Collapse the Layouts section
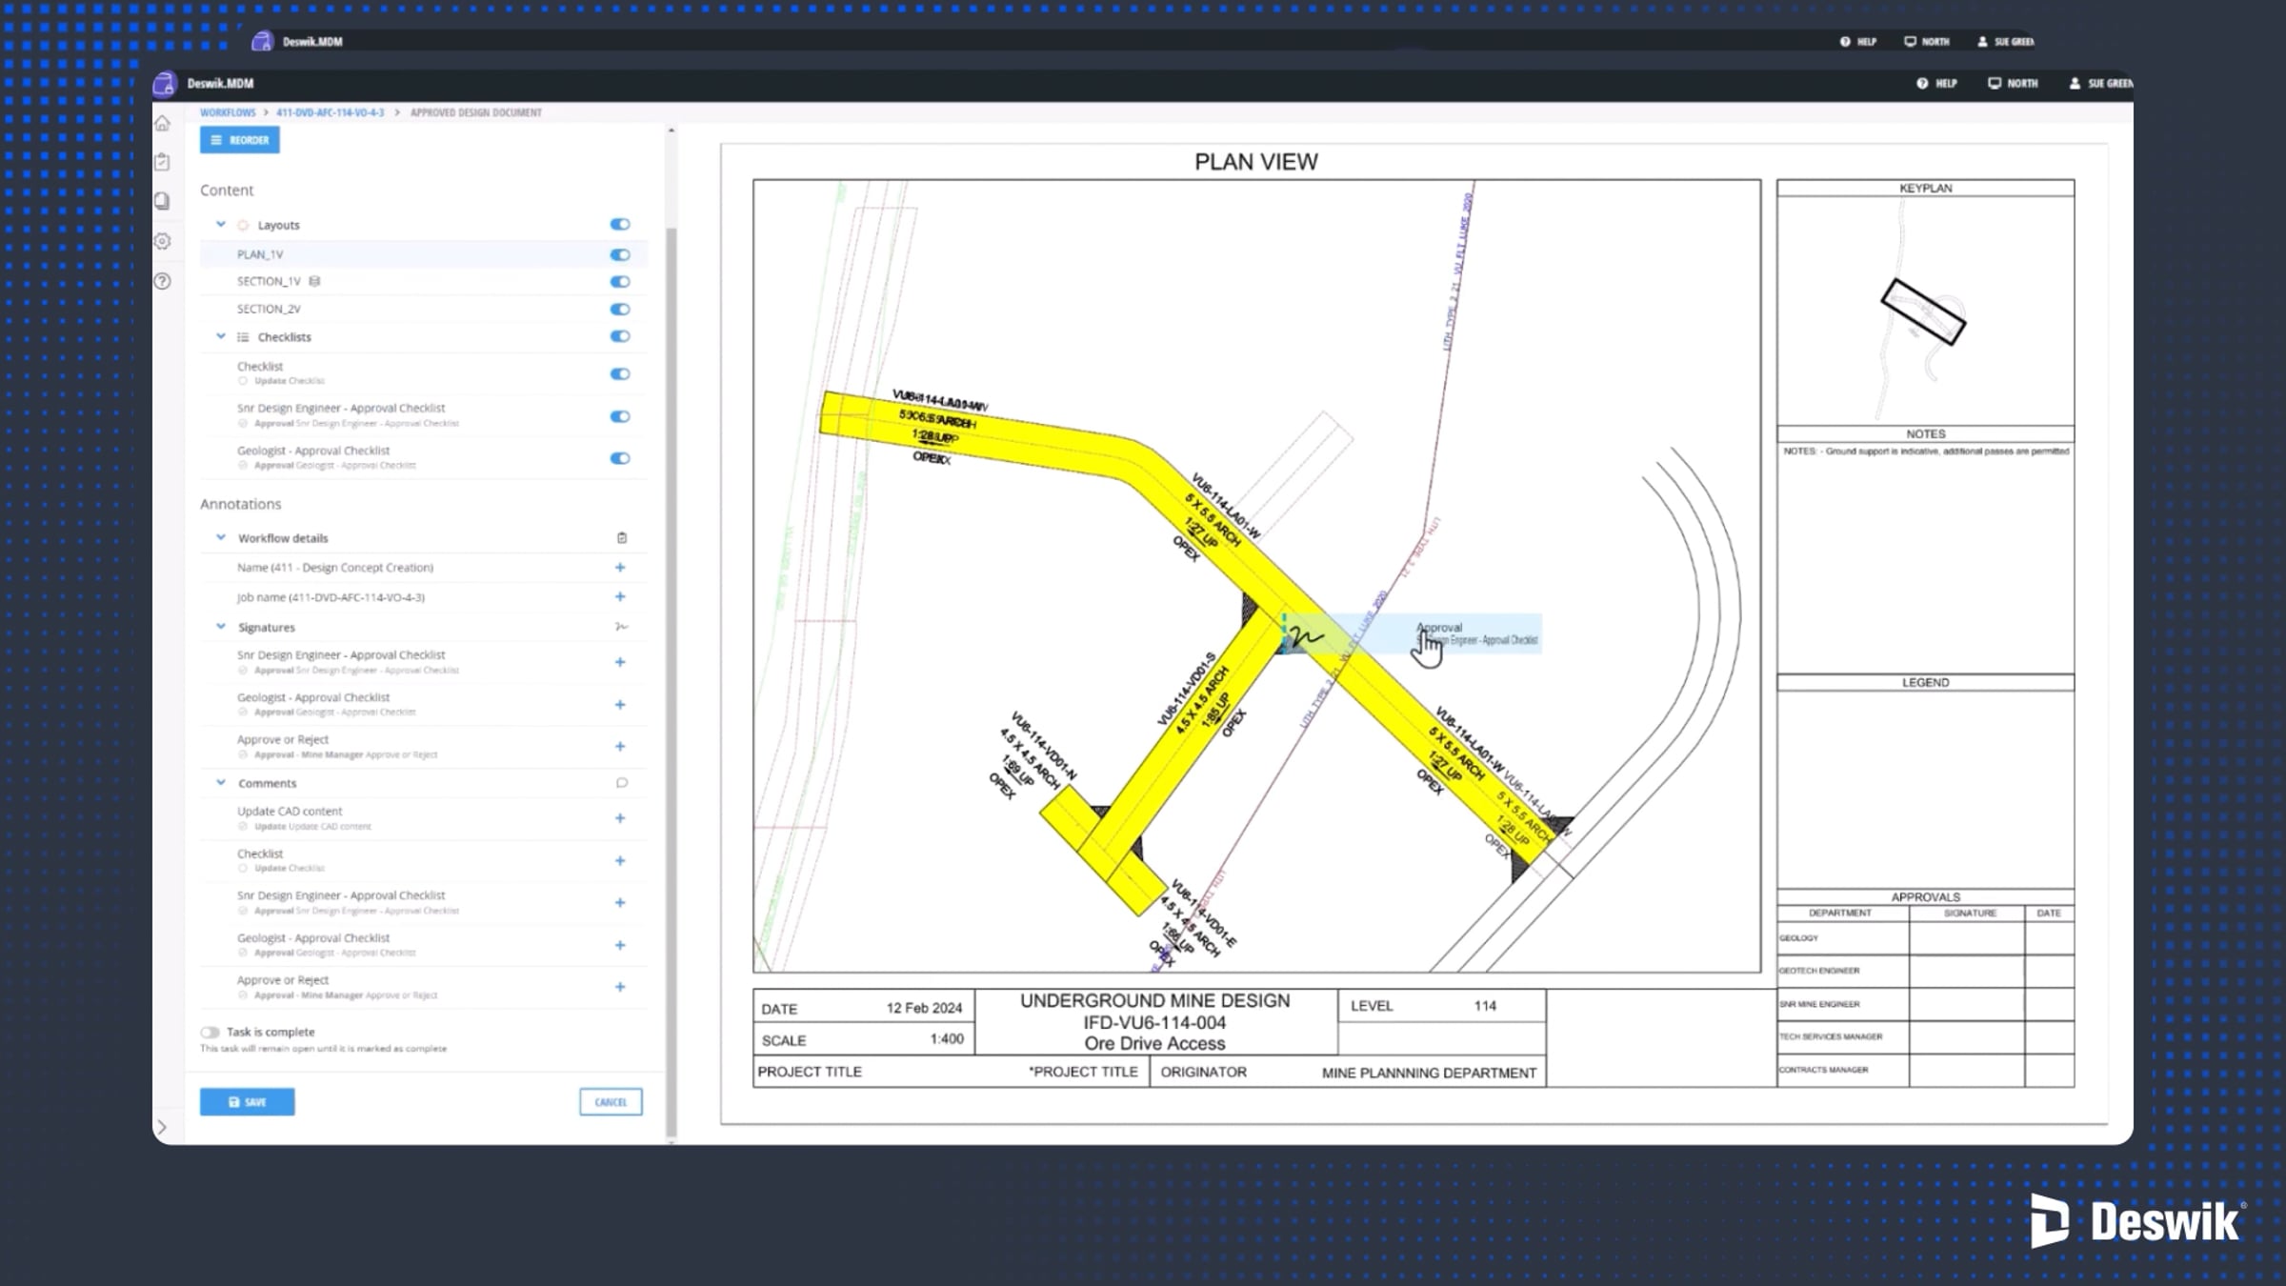Viewport: 2286px width, 1286px height. pos(221,225)
